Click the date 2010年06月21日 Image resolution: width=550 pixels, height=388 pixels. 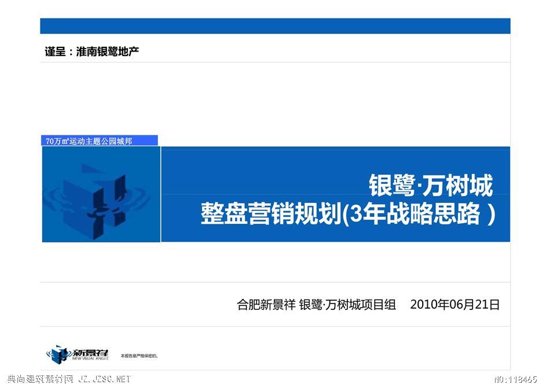coord(455,305)
